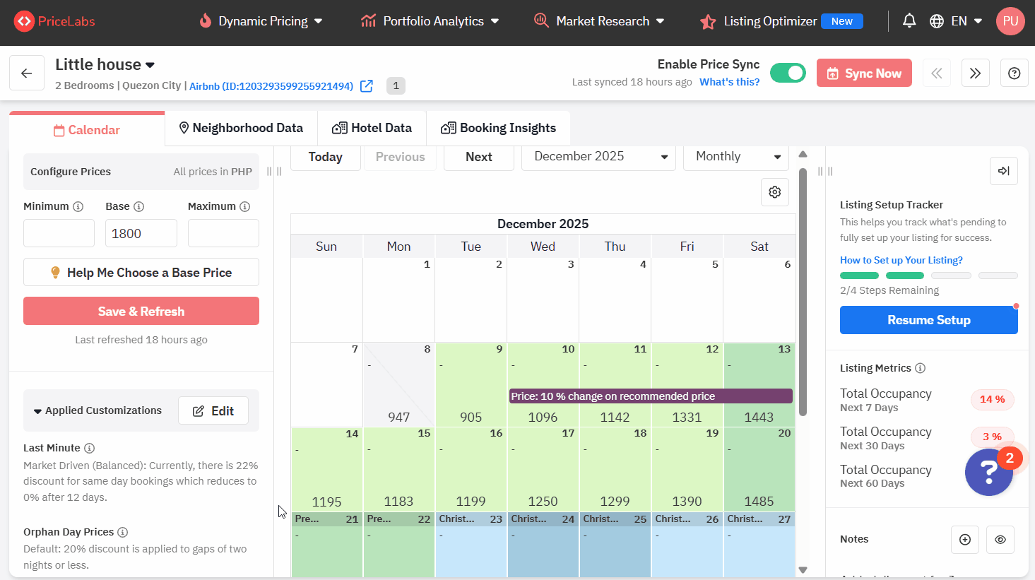
Task: Click the Base price input field
Action: pos(141,234)
